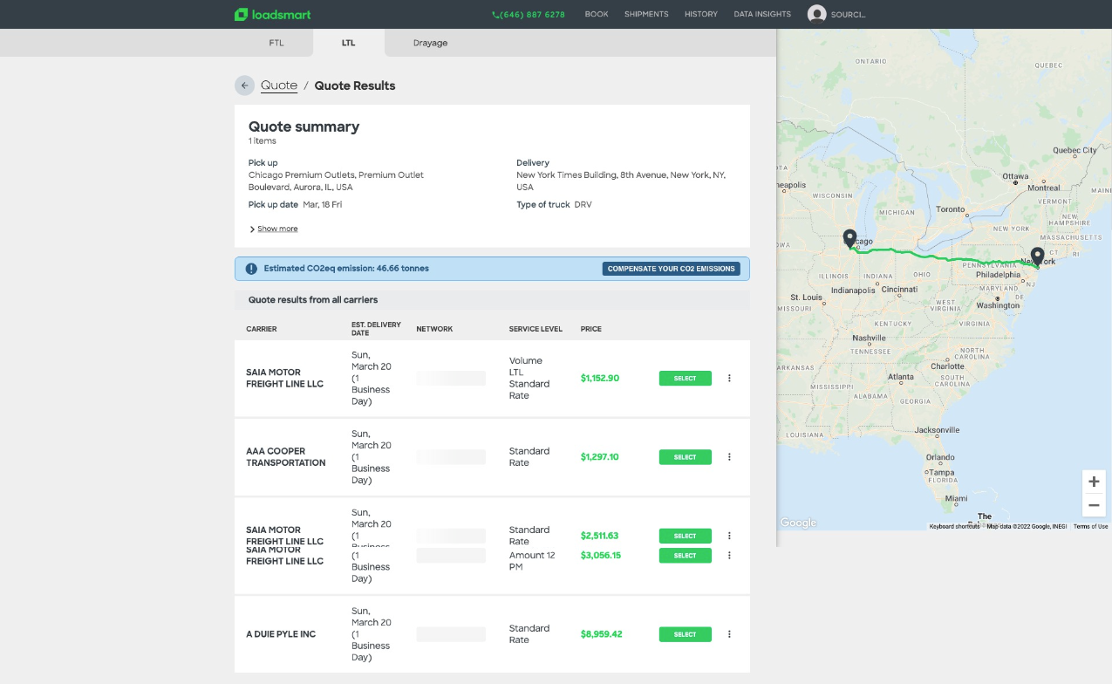Image resolution: width=1112 pixels, height=684 pixels.
Task: Click the AAA COOPER TRANSPORTATION carrier name
Action: (x=286, y=457)
